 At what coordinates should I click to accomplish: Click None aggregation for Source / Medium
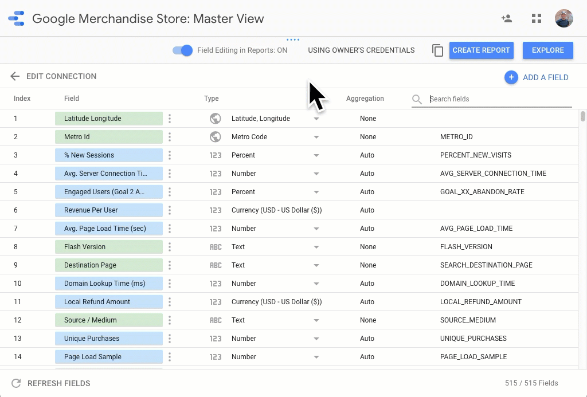tap(368, 320)
